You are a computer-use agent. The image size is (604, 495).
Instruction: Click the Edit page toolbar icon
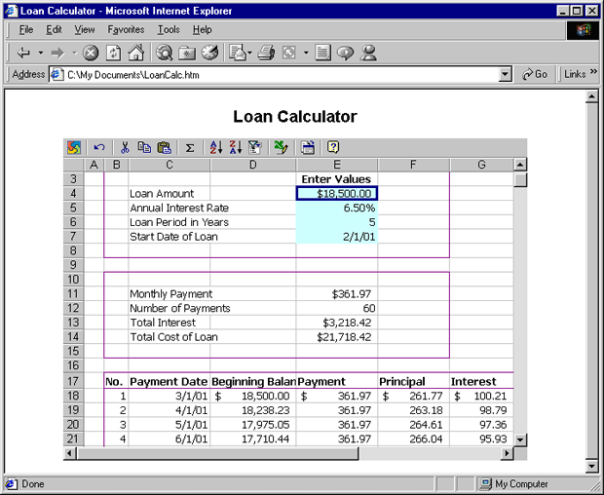(x=289, y=53)
